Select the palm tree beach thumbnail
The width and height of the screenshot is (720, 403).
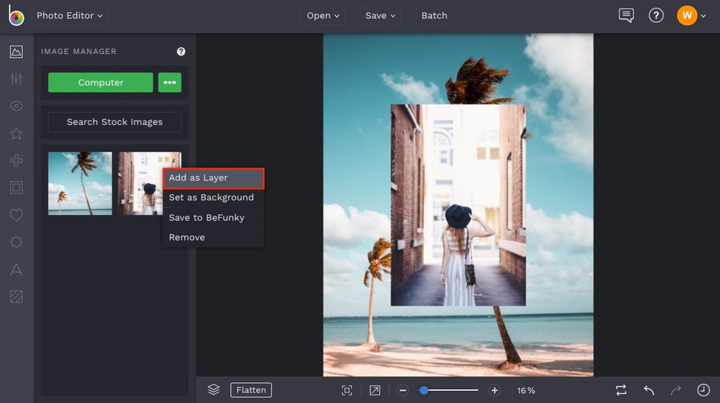(x=80, y=184)
